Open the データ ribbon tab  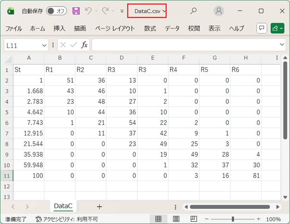tap(172, 28)
